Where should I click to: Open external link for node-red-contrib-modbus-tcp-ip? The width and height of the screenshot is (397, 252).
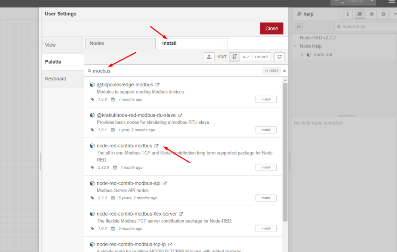coord(170,244)
